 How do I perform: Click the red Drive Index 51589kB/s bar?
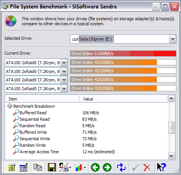point(123,53)
